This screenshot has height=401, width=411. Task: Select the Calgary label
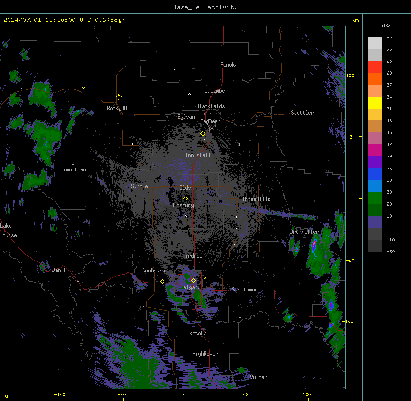(190, 287)
